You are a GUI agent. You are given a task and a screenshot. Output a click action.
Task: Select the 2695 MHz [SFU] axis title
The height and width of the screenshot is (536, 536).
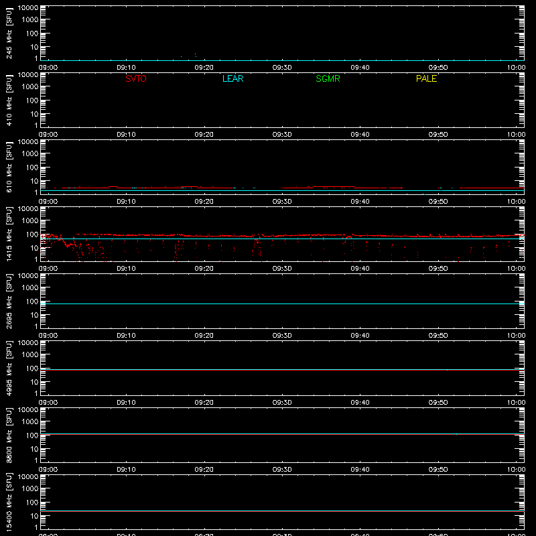coord(9,301)
